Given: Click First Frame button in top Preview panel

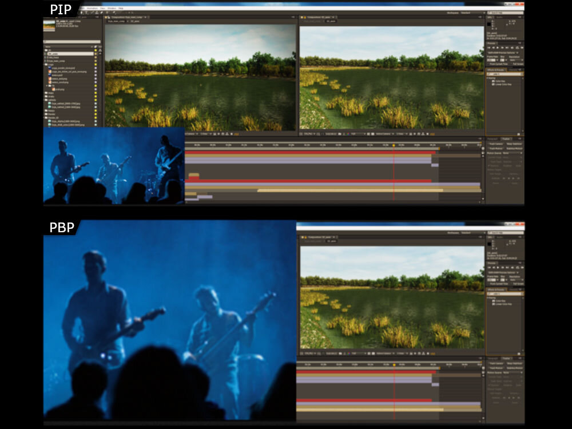Looking at the screenshot, I should click(x=488, y=48).
